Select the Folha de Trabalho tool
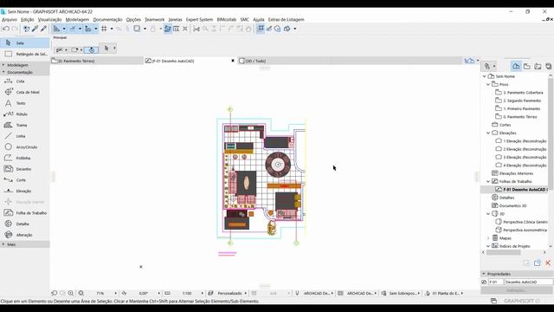The height and width of the screenshot is (312, 554). tap(25, 213)
